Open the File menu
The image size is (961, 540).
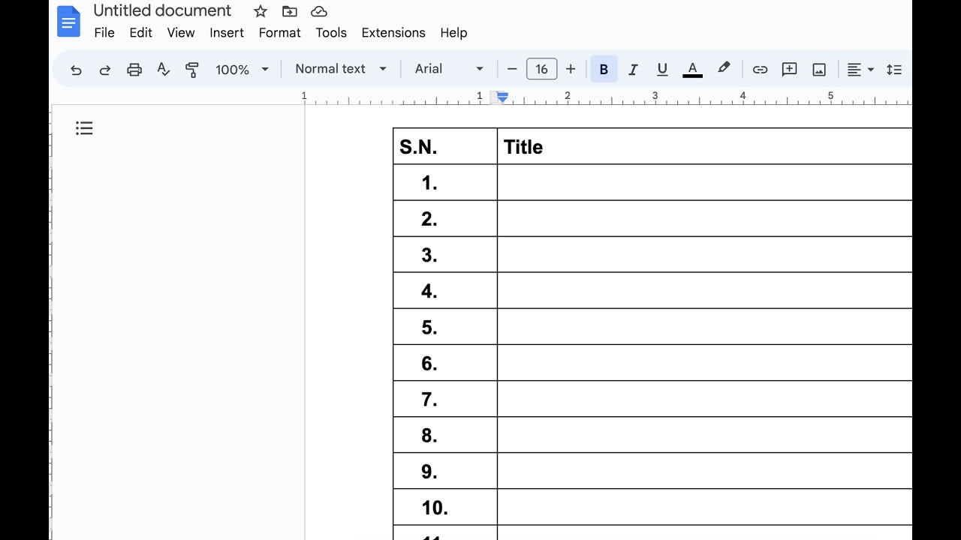coord(104,32)
